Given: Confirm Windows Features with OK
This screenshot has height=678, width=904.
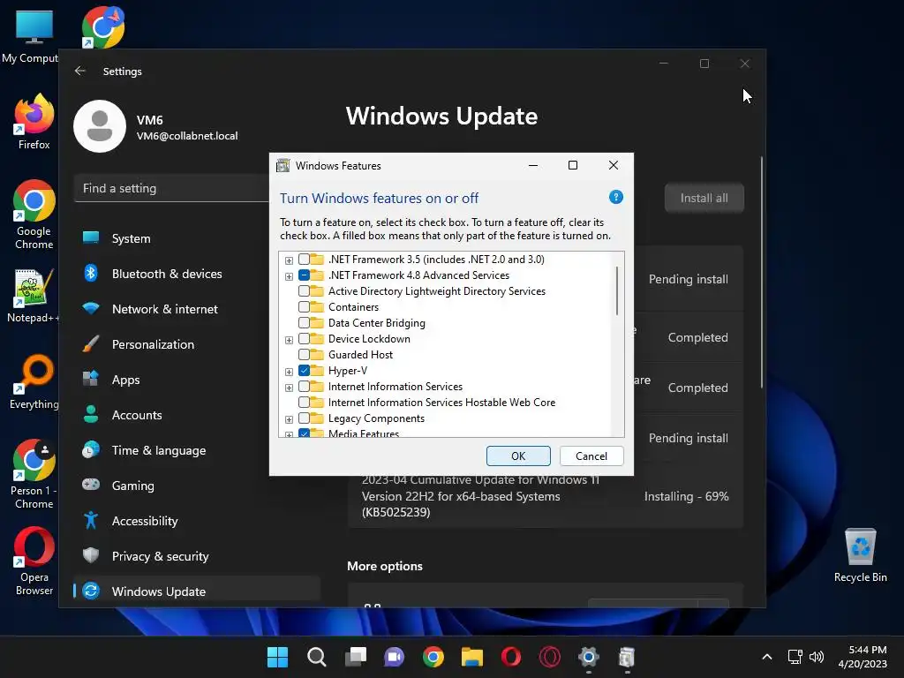Looking at the screenshot, I should coord(517,456).
